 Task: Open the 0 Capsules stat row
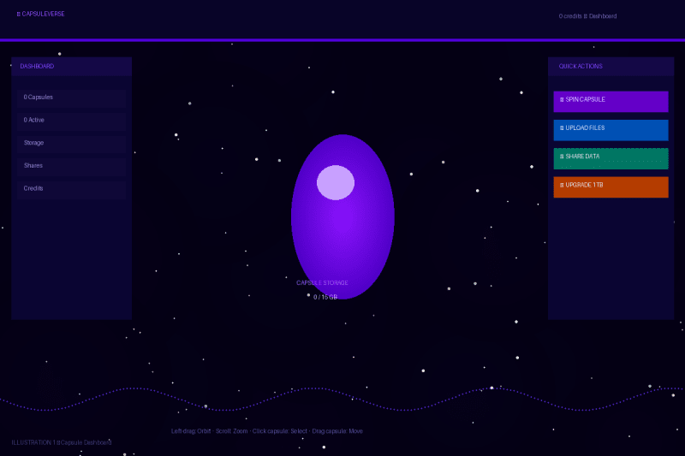coord(72,98)
